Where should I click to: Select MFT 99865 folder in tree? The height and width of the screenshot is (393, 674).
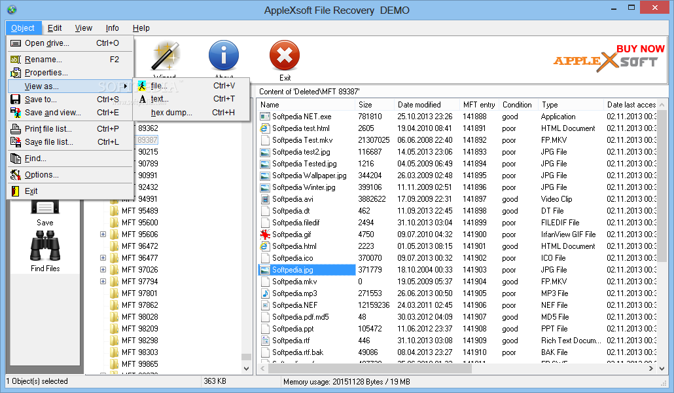[x=139, y=364]
